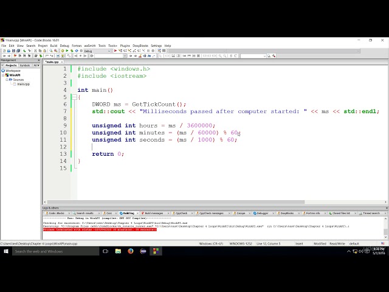Open the wxSmith menu

(90, 46)
